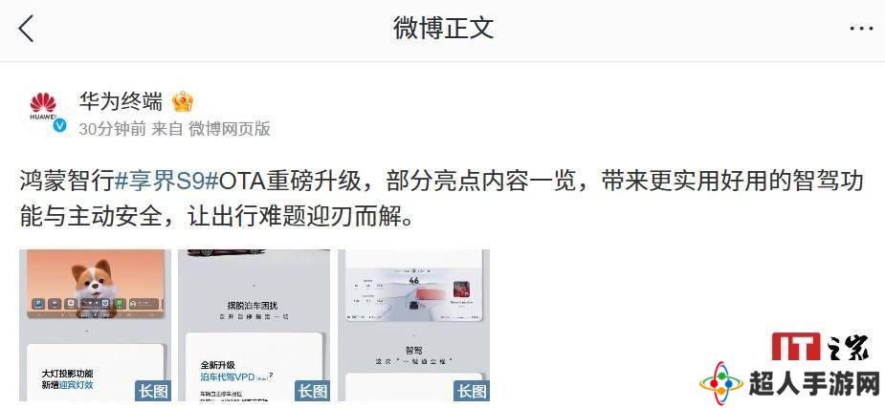Open the Huawei logo avatar
The width and height of the screenshot is (885, 408).
(43, 107)
